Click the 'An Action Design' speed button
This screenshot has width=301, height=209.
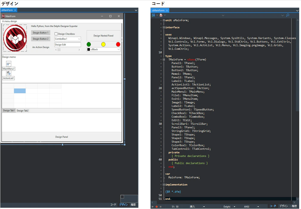(x=41, y=47)
